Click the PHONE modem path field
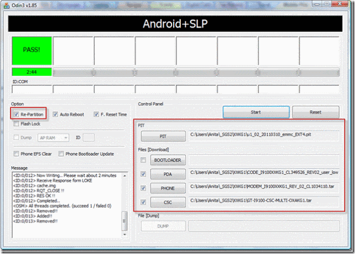355x254 pixels. click(x=263, y=188)
